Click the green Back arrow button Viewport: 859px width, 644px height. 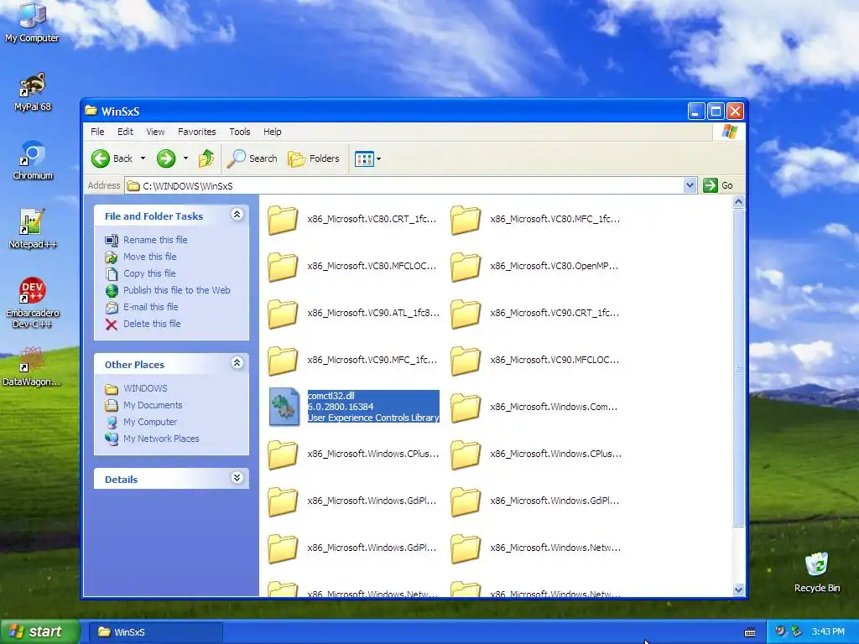(x=101, y=158)
